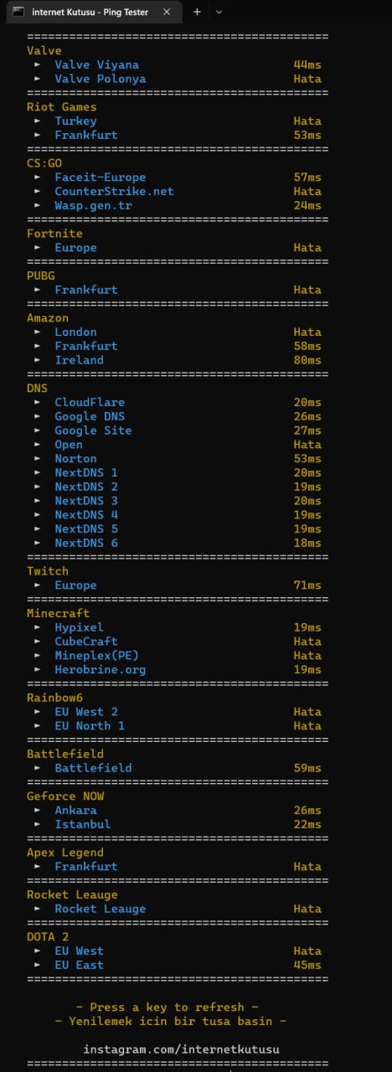Click the Wasp.gen.tr server name
Image resolution: width=392 pixels, height=1072 pixels.
93,205
